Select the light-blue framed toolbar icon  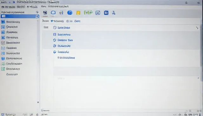click(98, 13)
